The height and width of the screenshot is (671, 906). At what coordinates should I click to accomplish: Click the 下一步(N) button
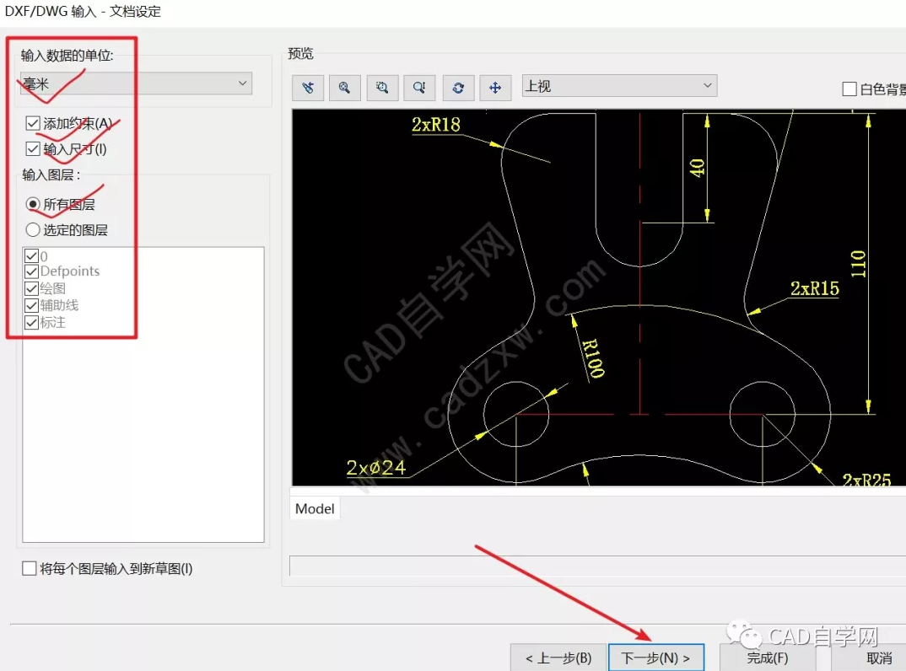(655, 658)
